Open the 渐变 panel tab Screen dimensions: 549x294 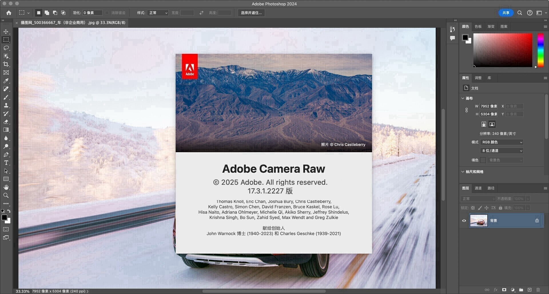point(491,26)
